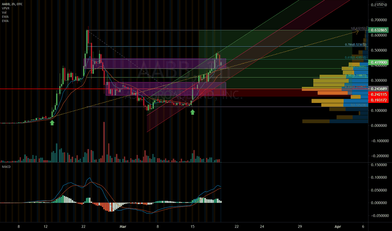Click the 0.786 Fibonacci level label
This screenshot has height=231, width=392.
[355, 45]
